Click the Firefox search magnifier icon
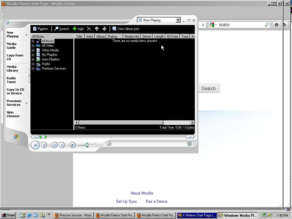Viewport: 292px width, 219px height. (267, 25)
